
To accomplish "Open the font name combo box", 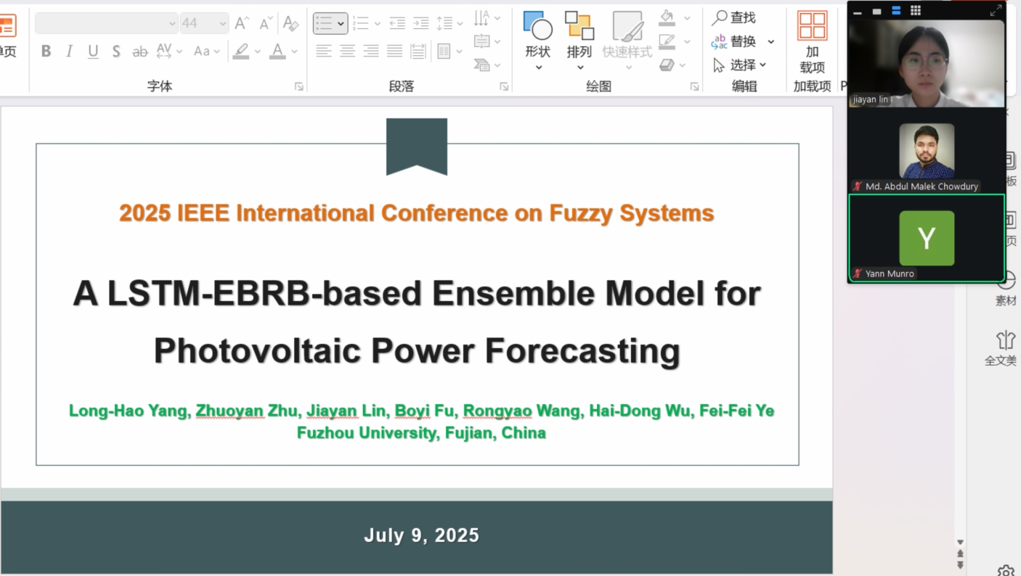I will coord(106,23).
